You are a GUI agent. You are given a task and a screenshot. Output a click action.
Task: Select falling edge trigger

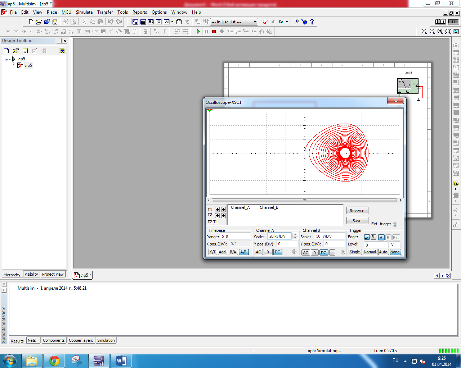tap(373, 237)
